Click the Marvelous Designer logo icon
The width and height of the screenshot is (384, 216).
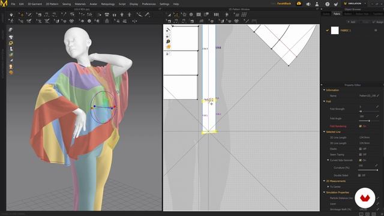pos(4,4)
